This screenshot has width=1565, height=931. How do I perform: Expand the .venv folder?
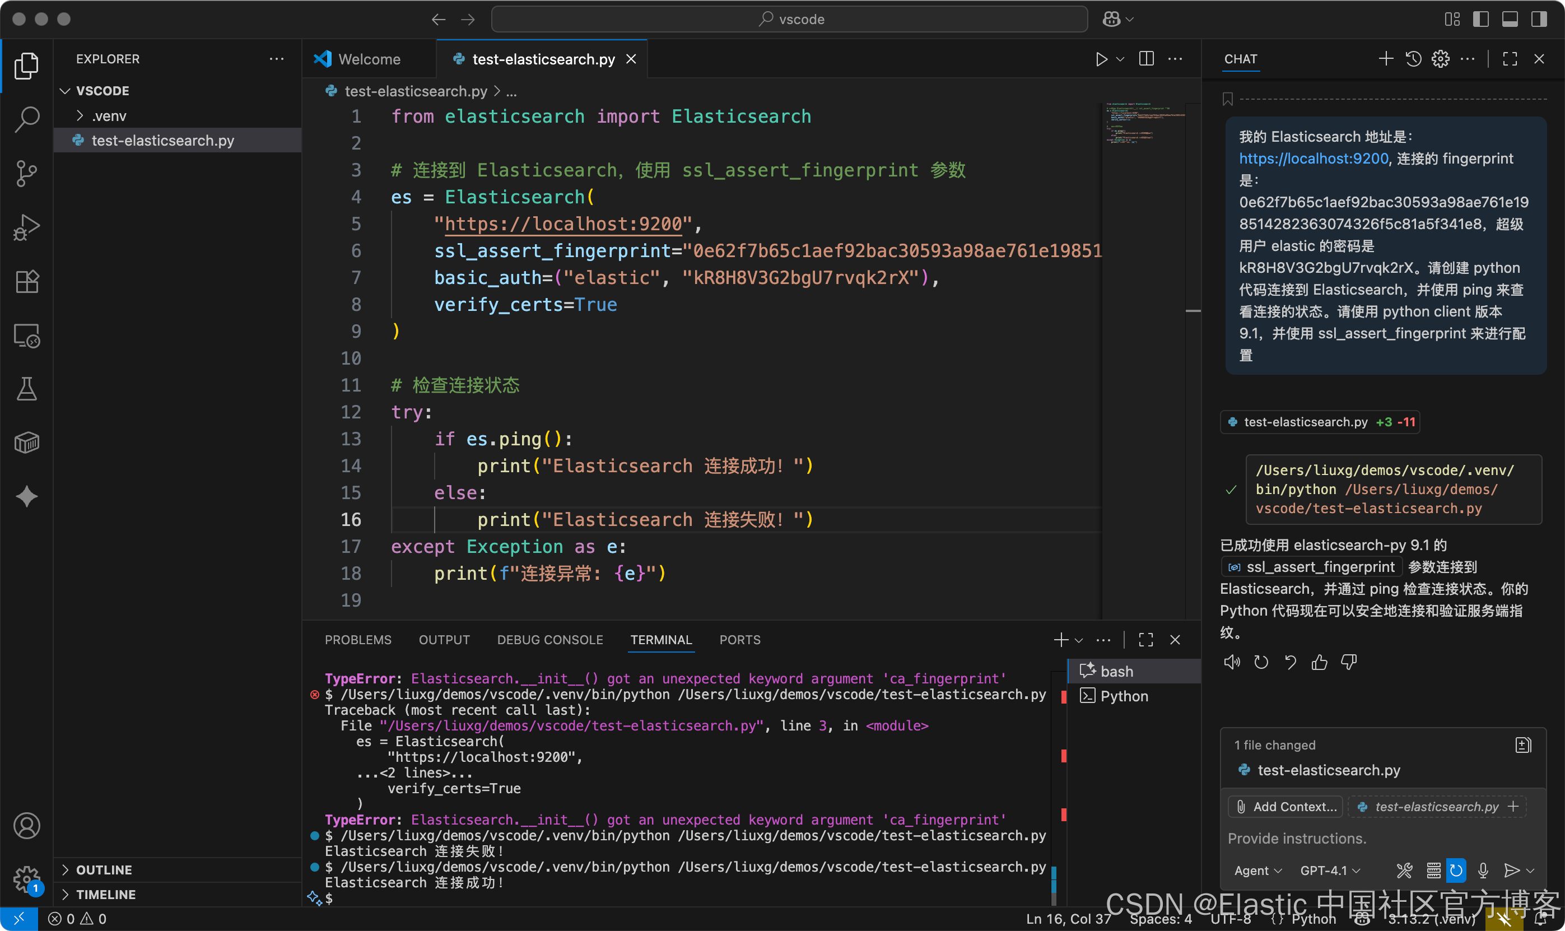[x=80, y=115]
